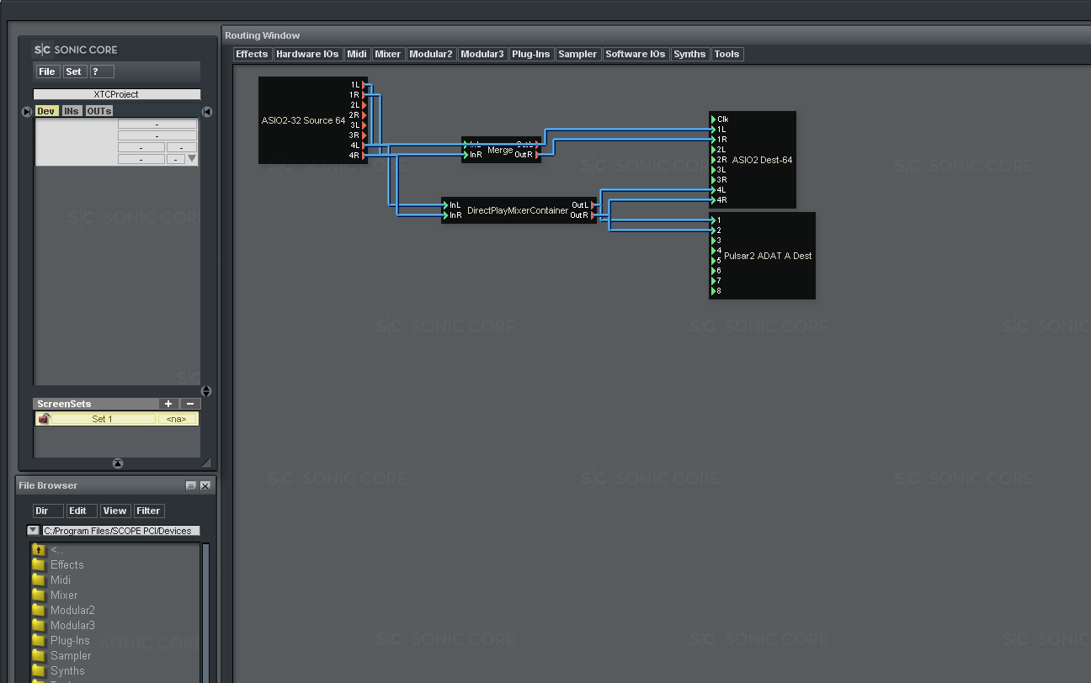The image size is (1091, 683).
Task: Click the 1R output port on ASIO2-32 Source 64
Action: (x=364, y=95)
